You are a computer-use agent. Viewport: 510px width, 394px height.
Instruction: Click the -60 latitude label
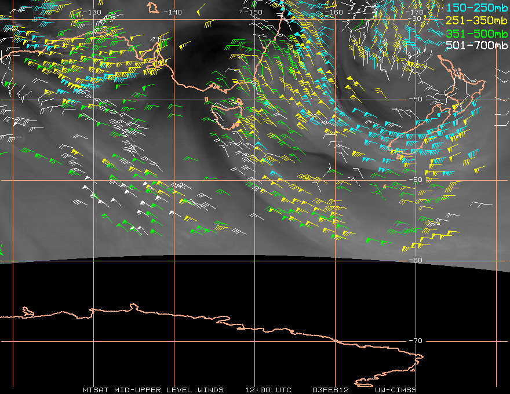(416, 260)
